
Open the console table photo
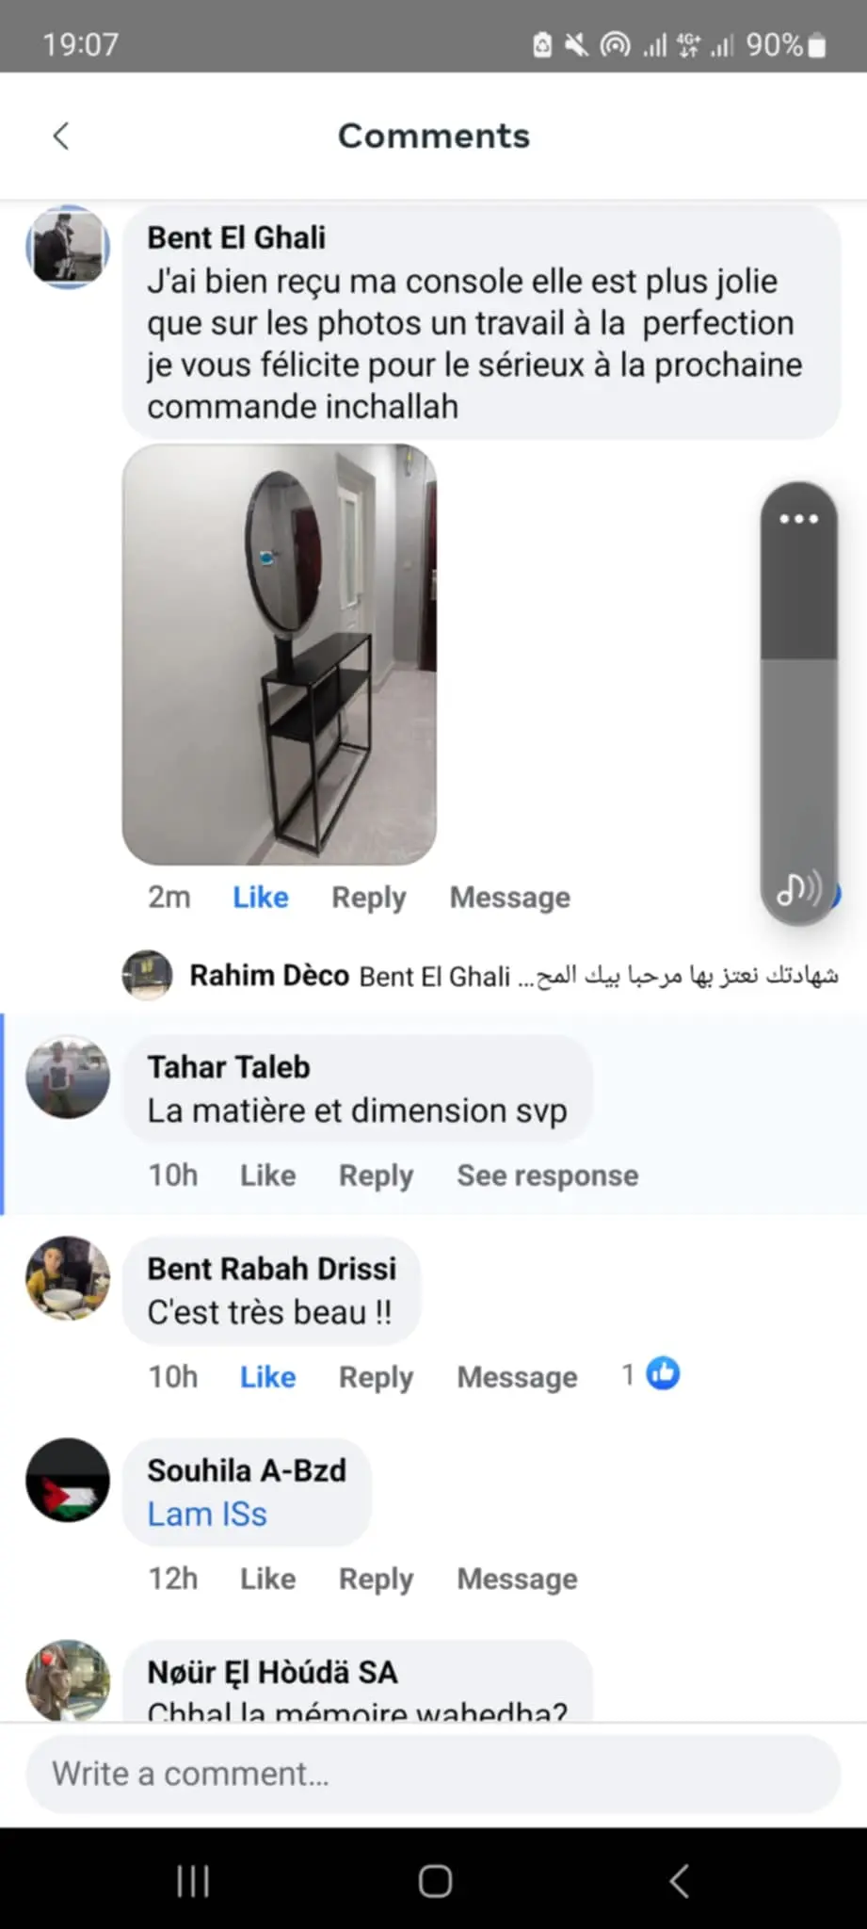click(x=280, y=655)
